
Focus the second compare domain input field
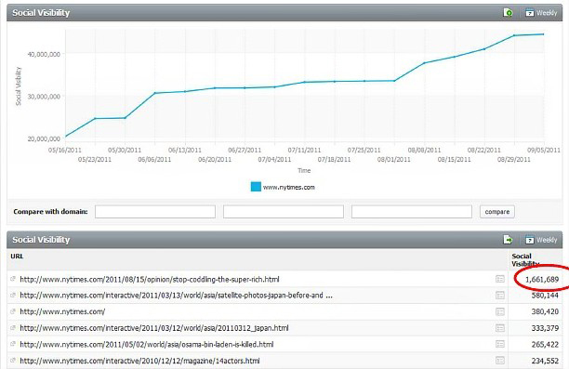(x=284, y=212)
